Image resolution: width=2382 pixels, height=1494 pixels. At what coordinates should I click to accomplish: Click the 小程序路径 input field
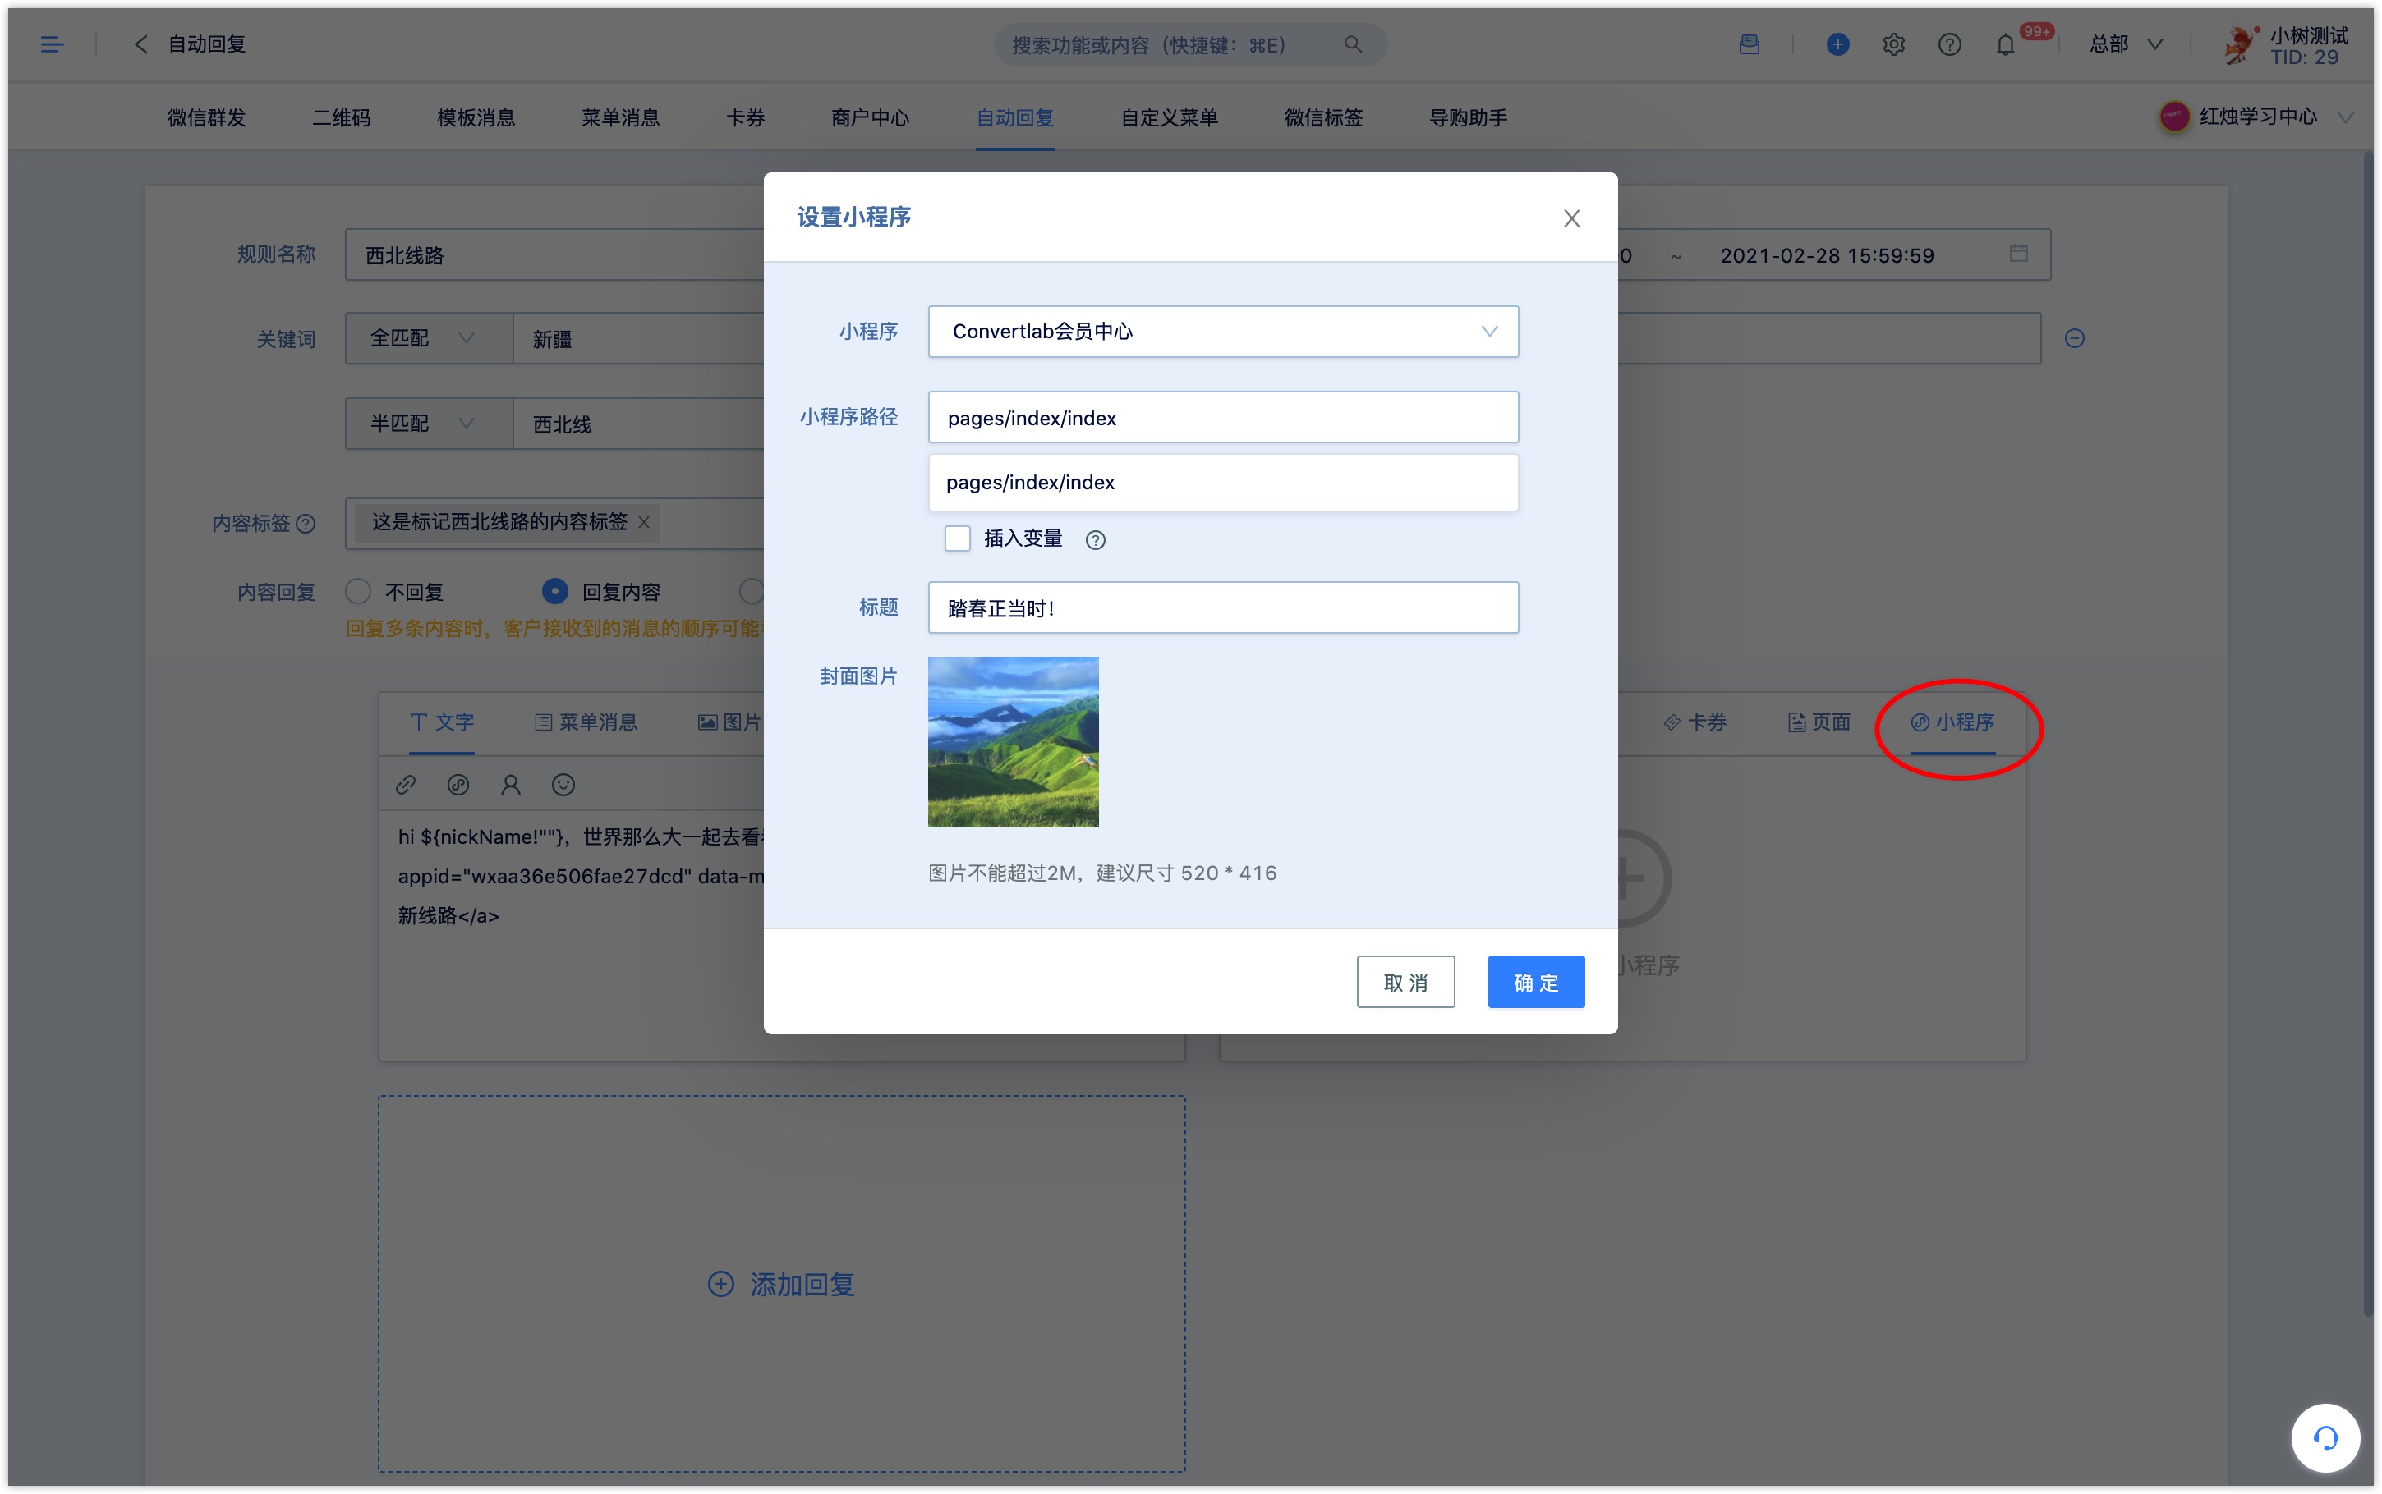1223,417
